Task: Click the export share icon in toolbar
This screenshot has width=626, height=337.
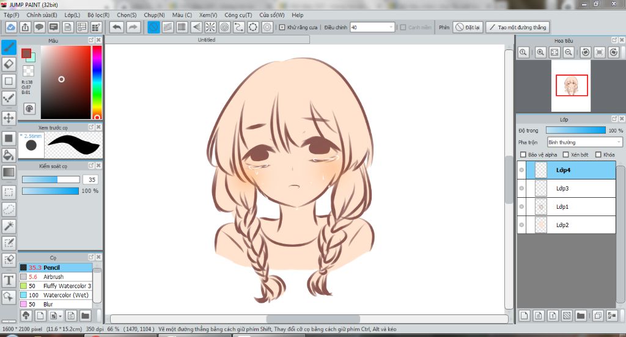Action: point(25,27)
